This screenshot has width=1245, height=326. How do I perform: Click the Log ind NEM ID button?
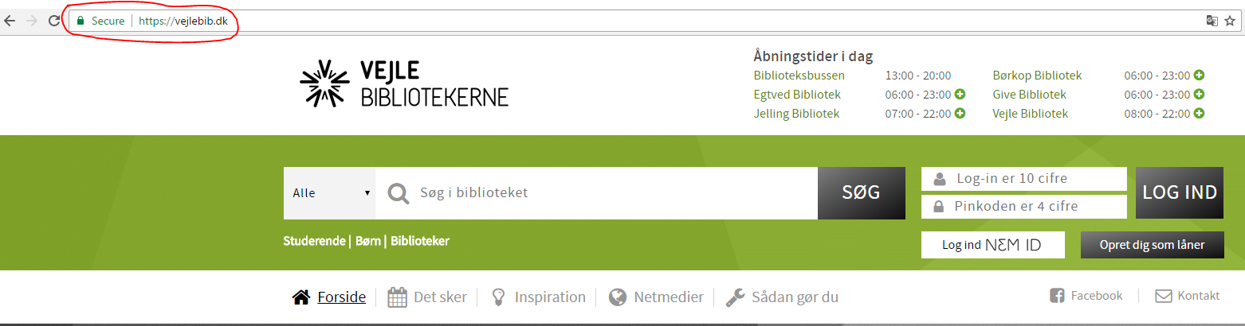click(992, 245)
